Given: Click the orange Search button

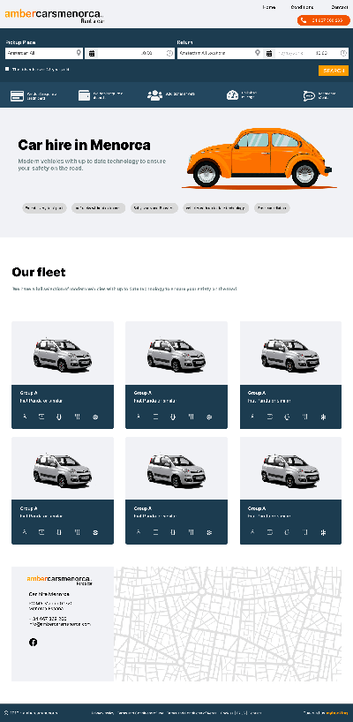Looking at the screenshot, I should (334, 71).
